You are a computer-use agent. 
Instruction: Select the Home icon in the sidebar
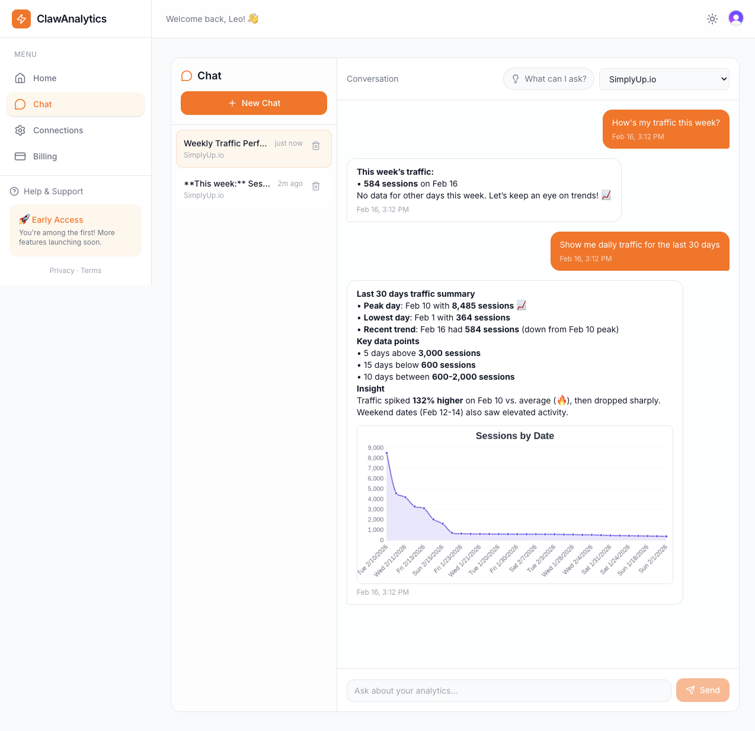pyautogui.click(x=20, y=78)
